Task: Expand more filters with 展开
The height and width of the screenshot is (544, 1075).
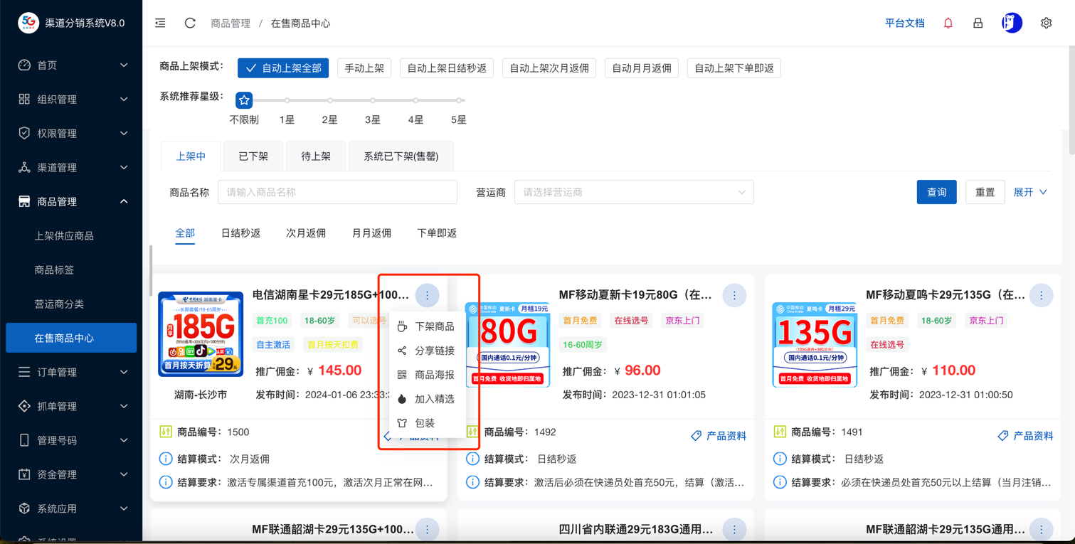Action: tap(1029, 192)
